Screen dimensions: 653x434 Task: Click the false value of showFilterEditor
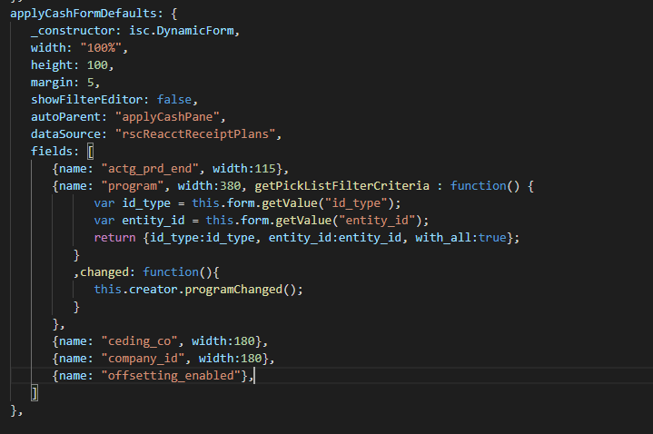(176, 100)
